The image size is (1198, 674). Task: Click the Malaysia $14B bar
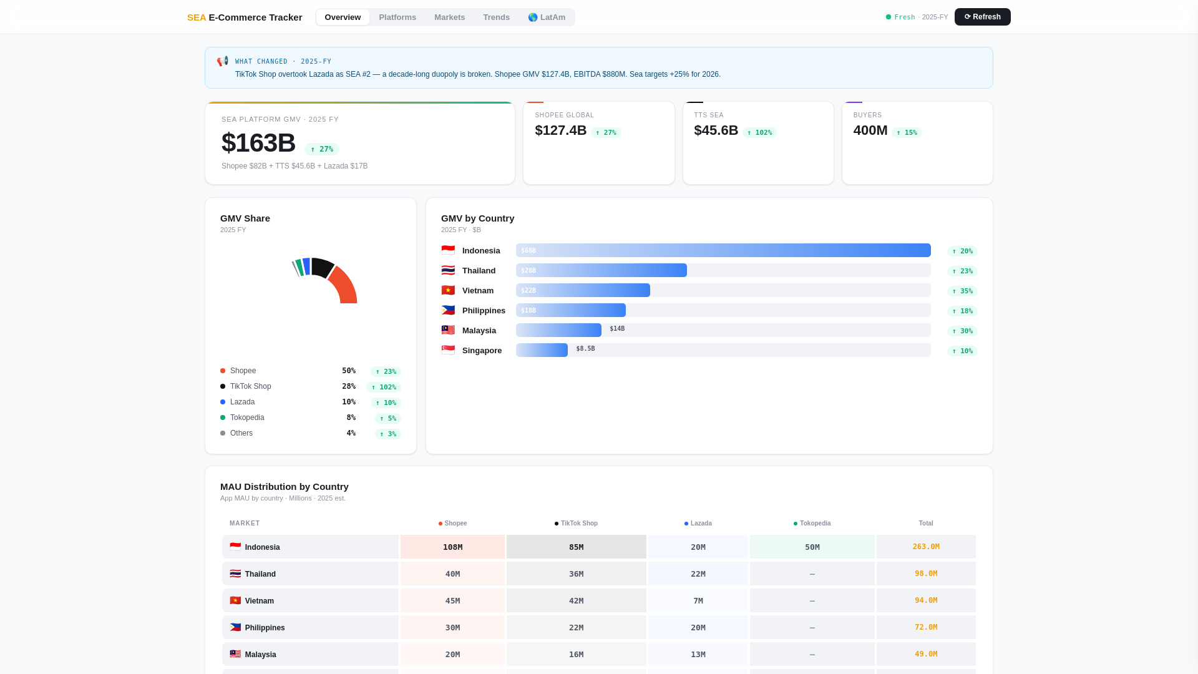pyautogui.click(x=558, y=330)
